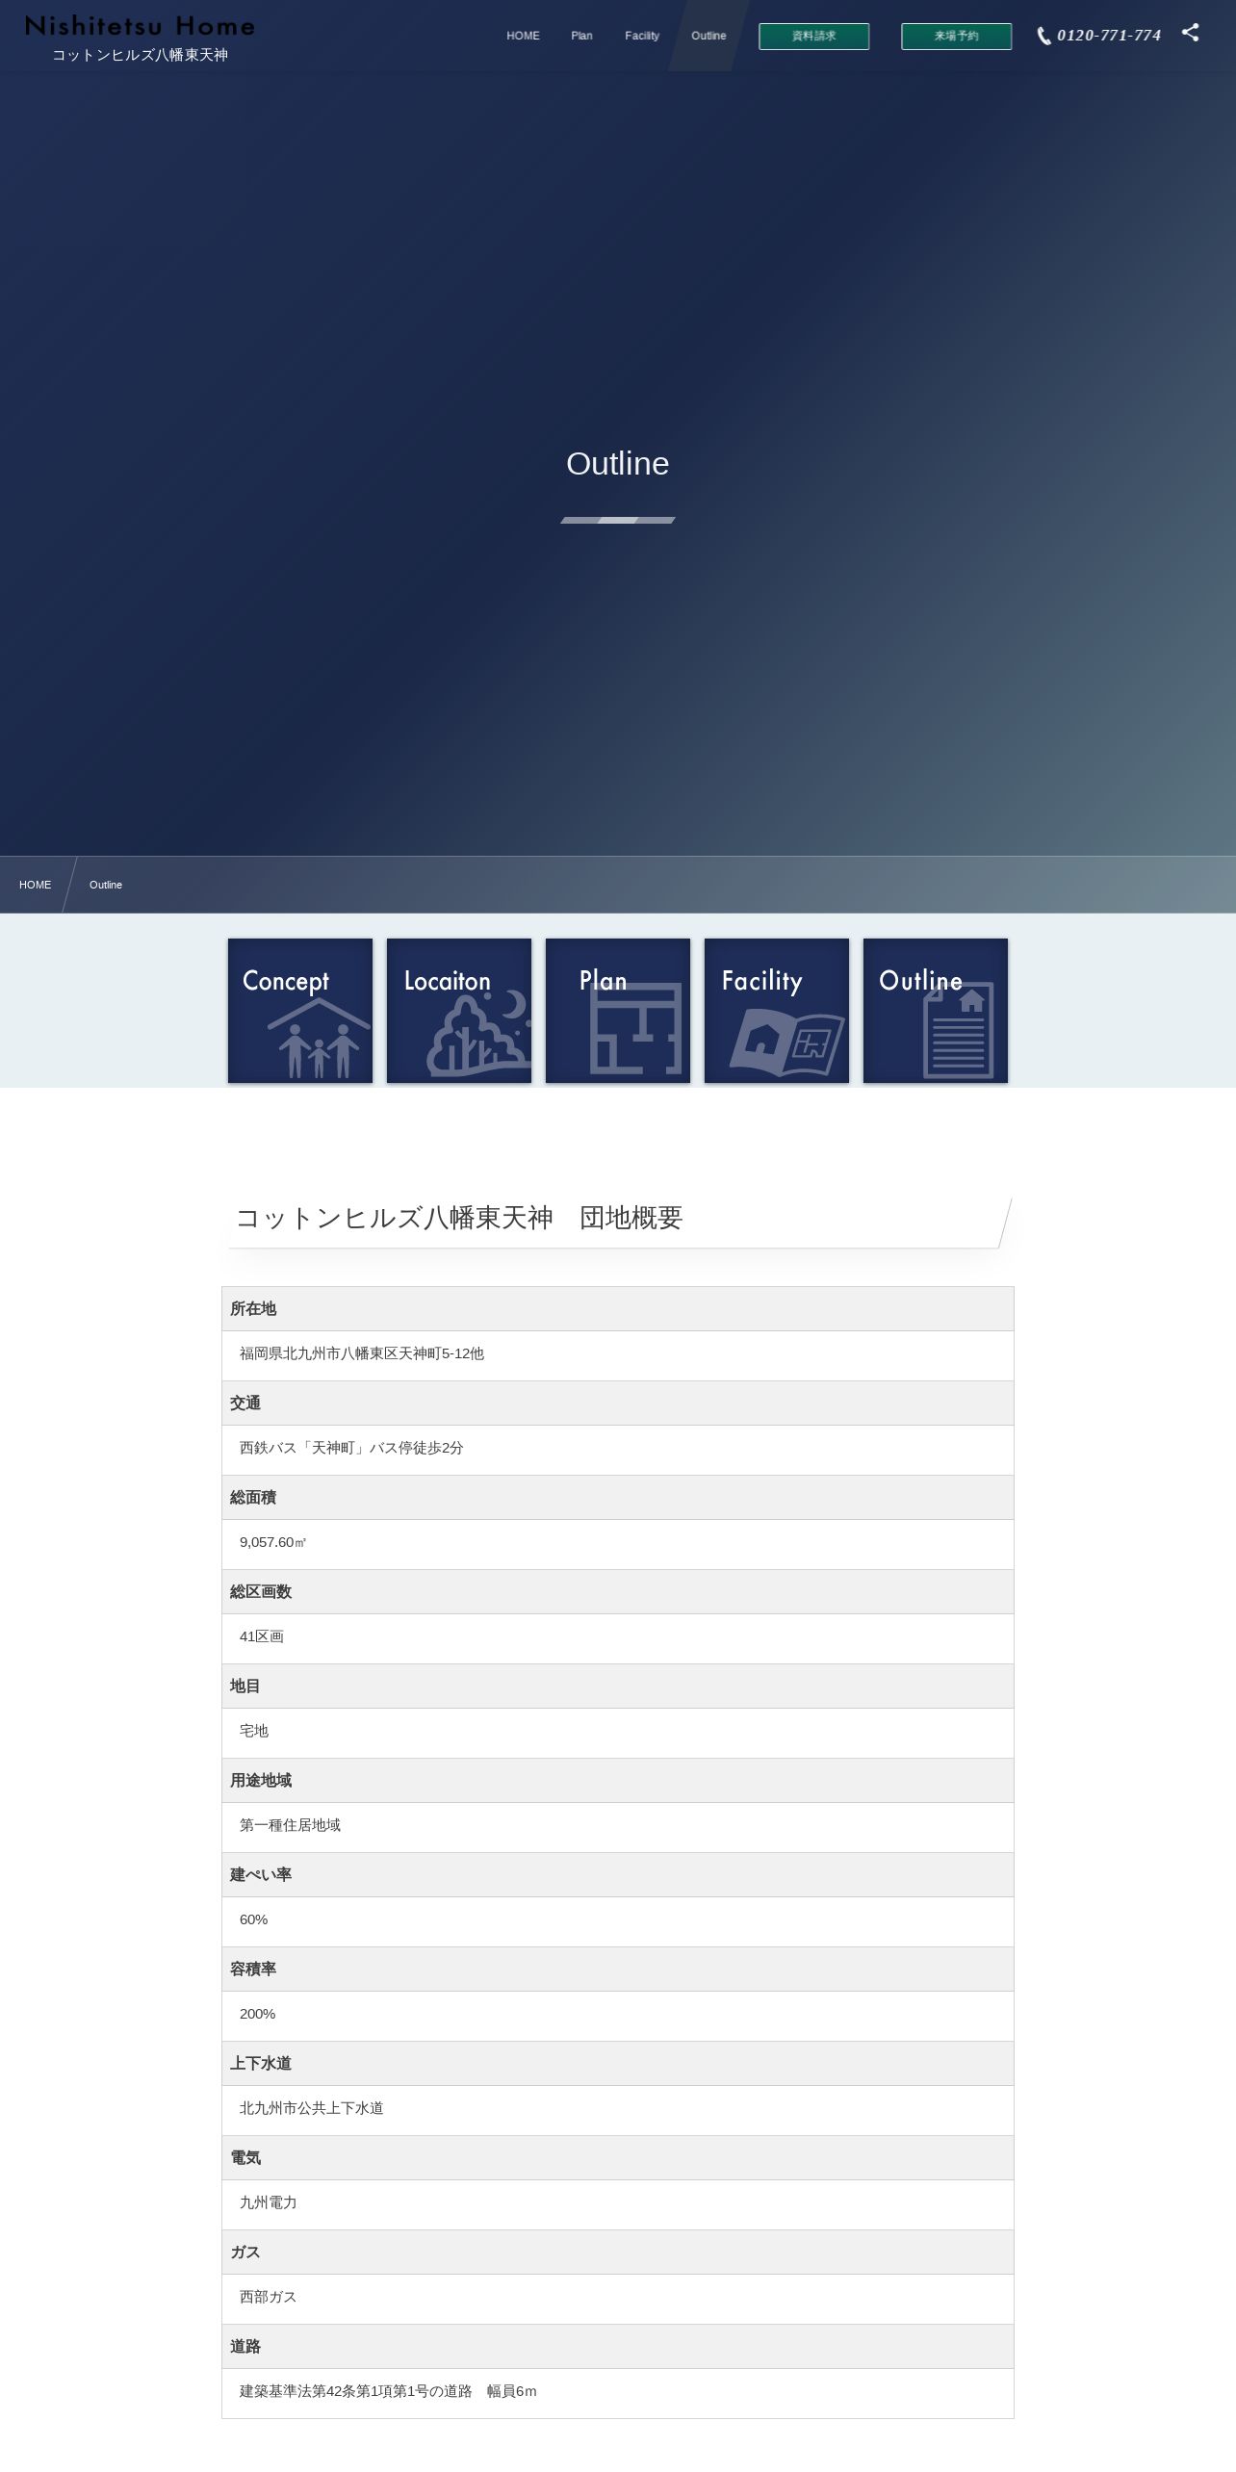Click the ガス row header

pos(618,2253)
